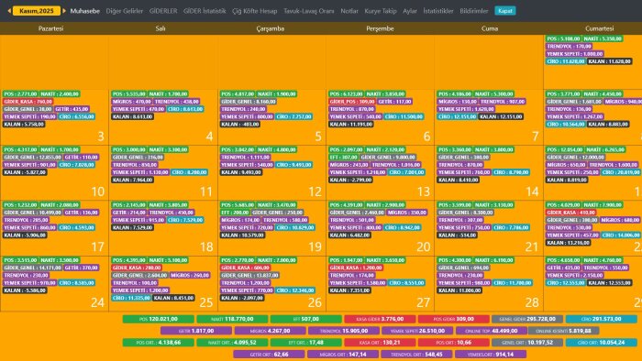
Task: Open the Notlar section
Action: click(349, 11)
